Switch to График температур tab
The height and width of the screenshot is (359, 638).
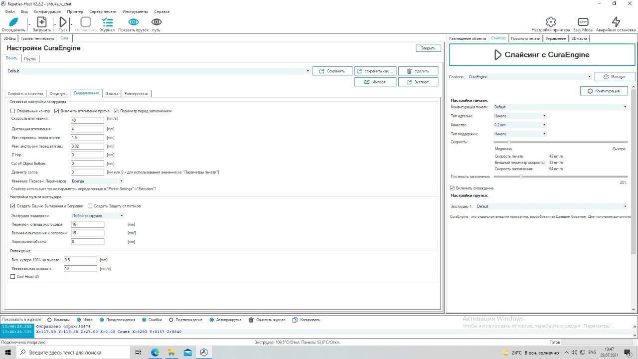(37, 38)
